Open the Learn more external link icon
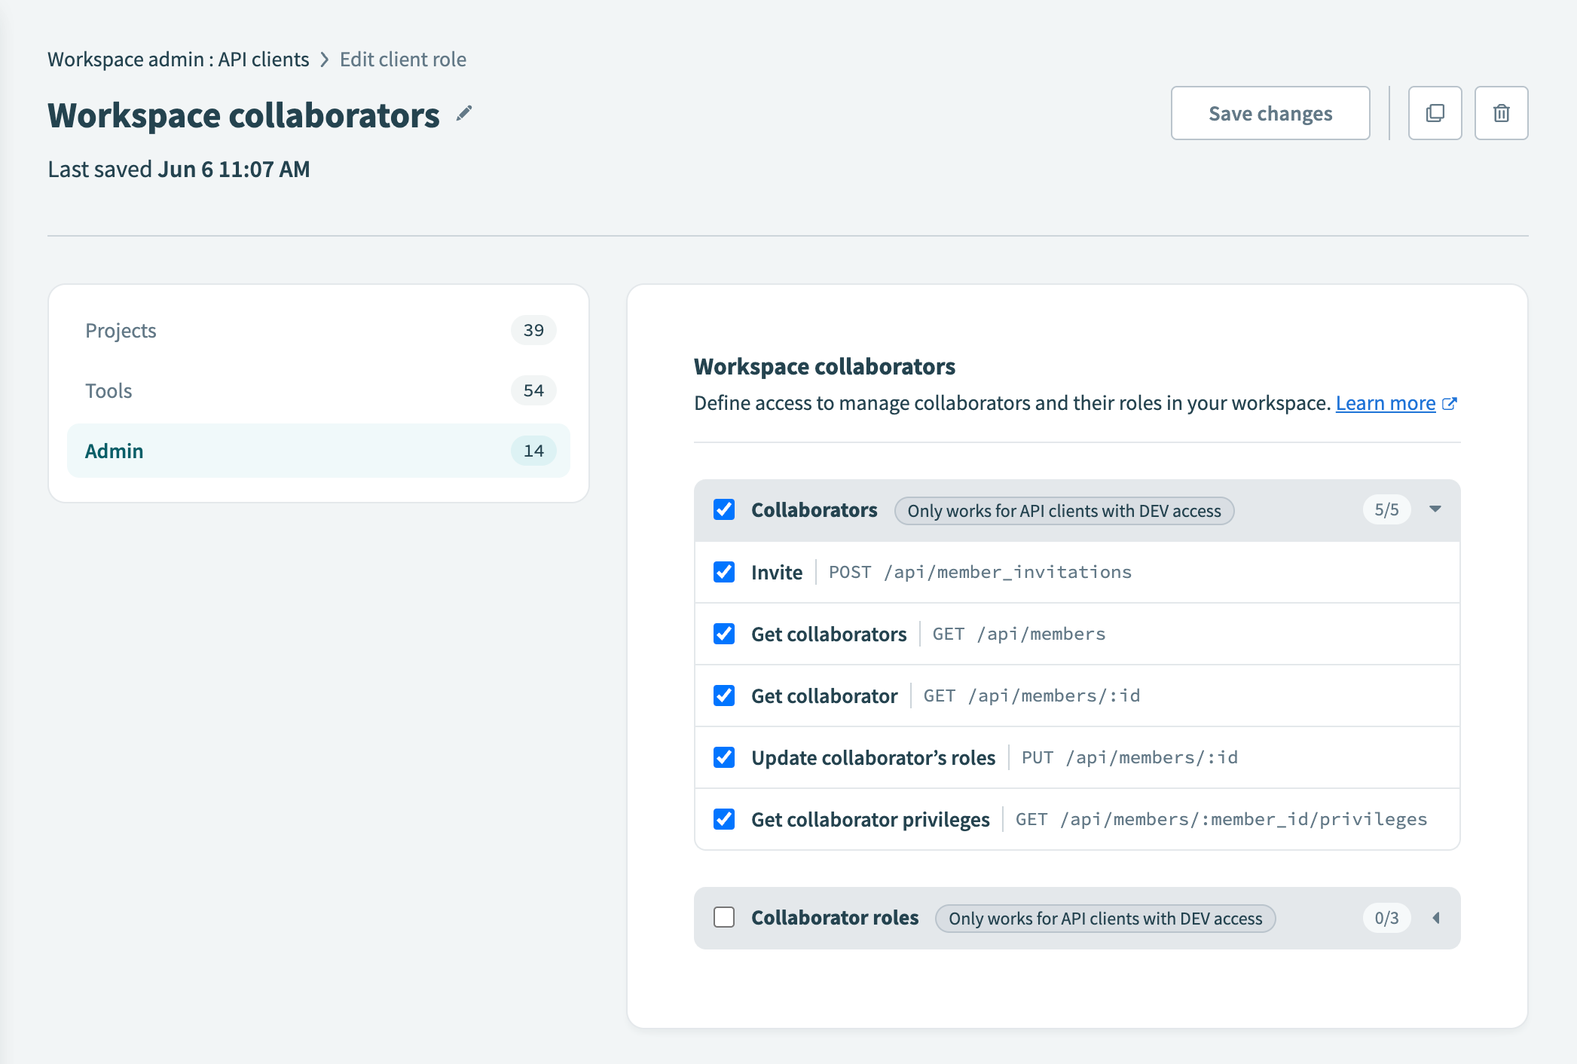This screenshot has width=1577, height=1064. point(1450,403)
